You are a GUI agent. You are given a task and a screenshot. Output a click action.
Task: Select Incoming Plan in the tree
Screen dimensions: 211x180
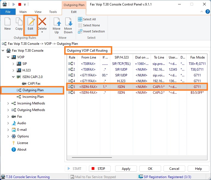coord(33,97)
